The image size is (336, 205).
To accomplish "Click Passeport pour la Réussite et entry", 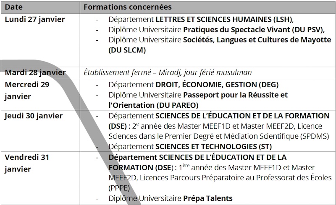I will pyautogui.click(x=236, y=95).
